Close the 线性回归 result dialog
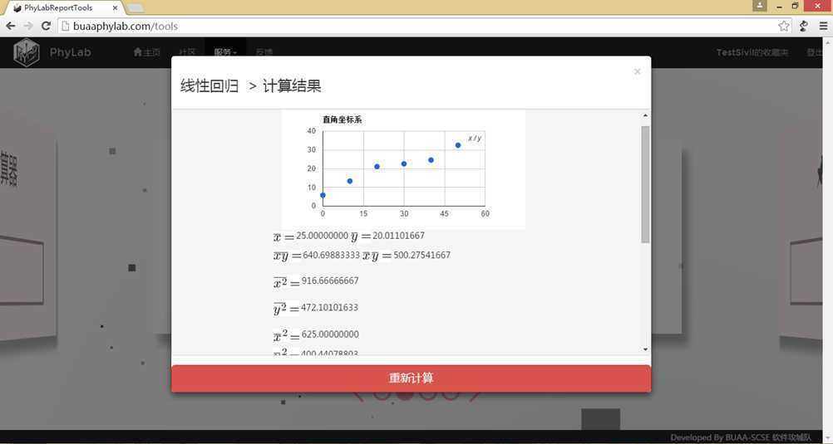833x444 pixels. [637, 71]
